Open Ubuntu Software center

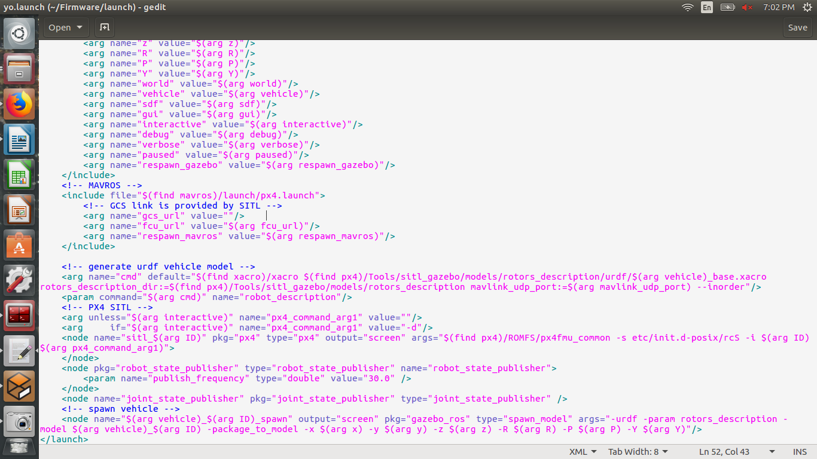point(19,245)
